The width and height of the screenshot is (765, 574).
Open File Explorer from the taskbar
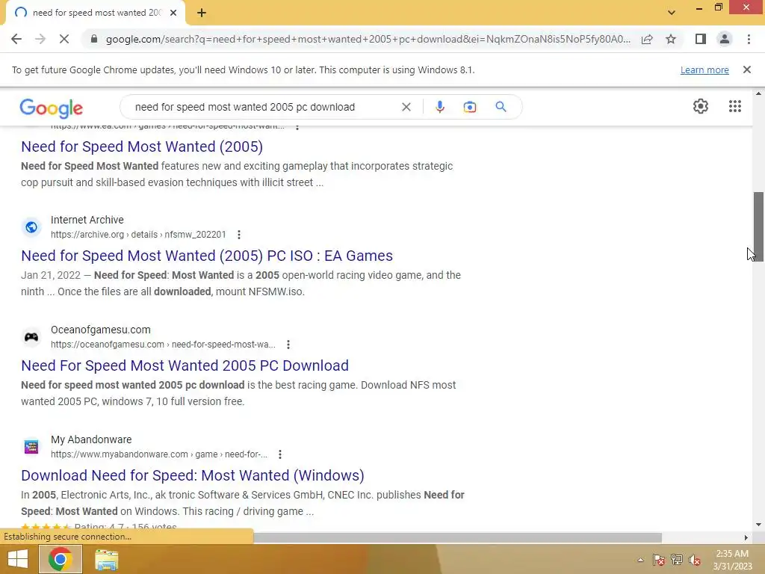click(x=106, y=559)
